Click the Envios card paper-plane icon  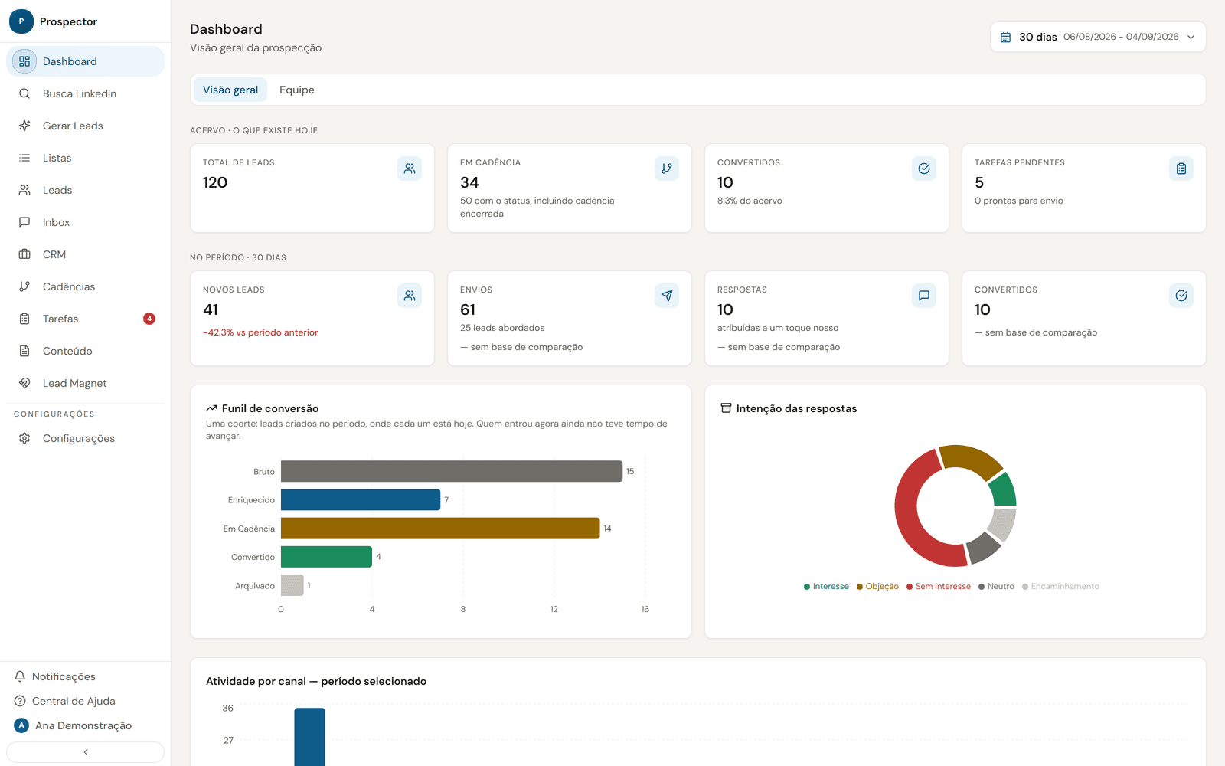pos(667,296)
